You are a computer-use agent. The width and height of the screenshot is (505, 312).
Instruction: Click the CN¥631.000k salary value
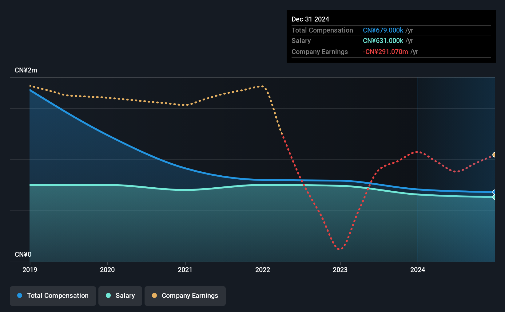[383, 41]
